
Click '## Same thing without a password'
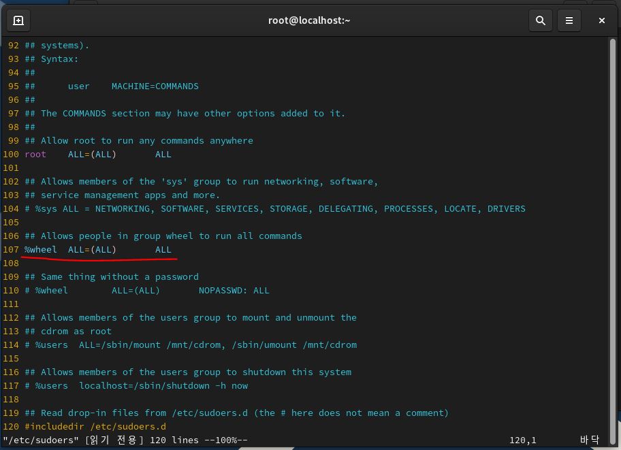(x=112, y=277)
